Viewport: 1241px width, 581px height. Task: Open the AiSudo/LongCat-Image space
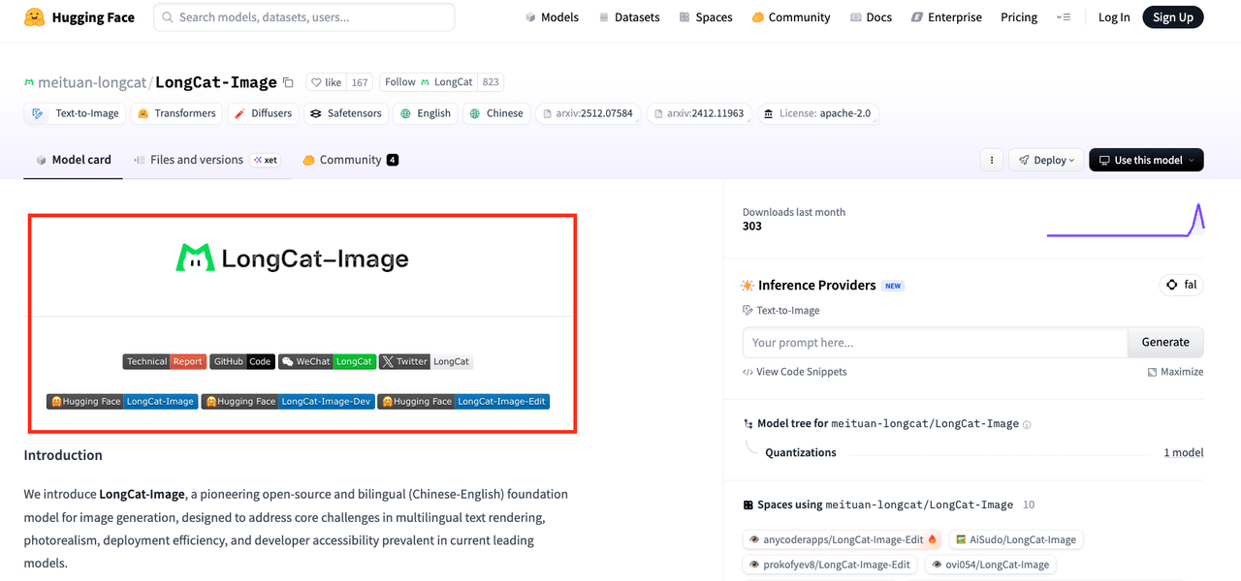1015,539
